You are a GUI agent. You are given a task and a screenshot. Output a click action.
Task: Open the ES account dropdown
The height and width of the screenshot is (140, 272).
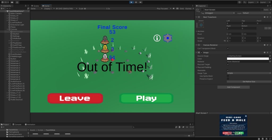(5, 2)
